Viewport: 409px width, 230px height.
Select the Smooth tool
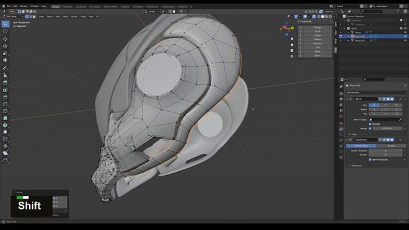pyautogui.click(x=5, y=132)
